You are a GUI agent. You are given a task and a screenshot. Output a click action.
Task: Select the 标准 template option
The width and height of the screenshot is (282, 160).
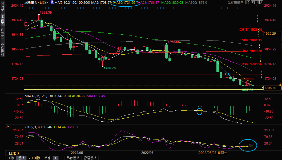[47, 158]
